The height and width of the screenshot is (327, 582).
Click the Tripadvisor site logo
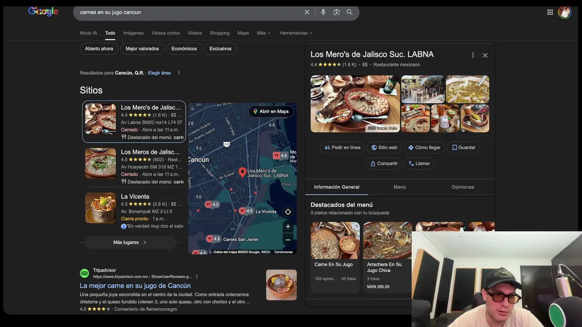coord(85,273)
